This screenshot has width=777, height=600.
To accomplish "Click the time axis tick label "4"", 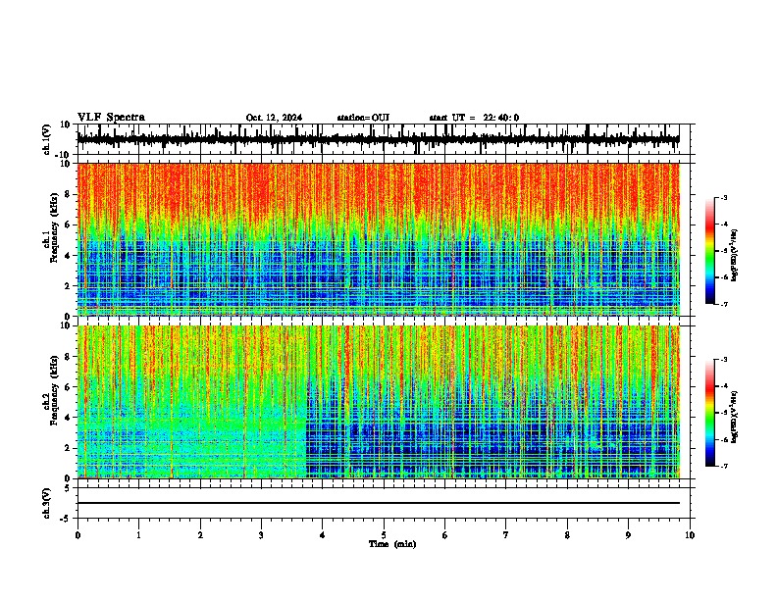I will [322, 535].
